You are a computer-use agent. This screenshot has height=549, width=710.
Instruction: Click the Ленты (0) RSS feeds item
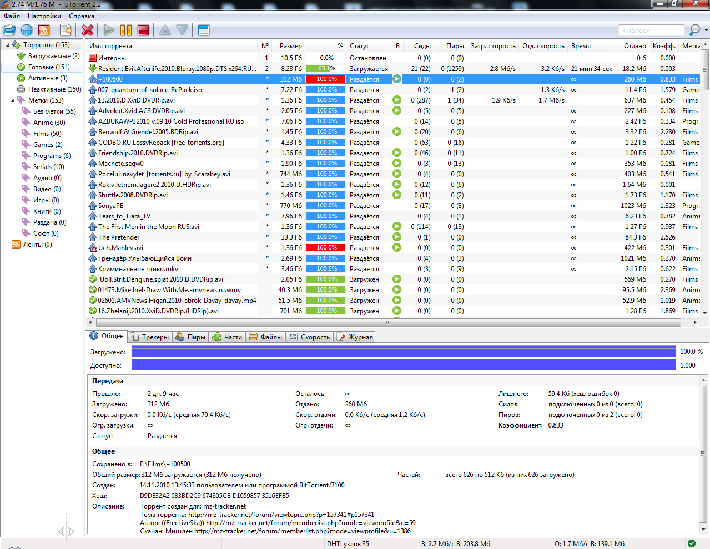(32, 245)
